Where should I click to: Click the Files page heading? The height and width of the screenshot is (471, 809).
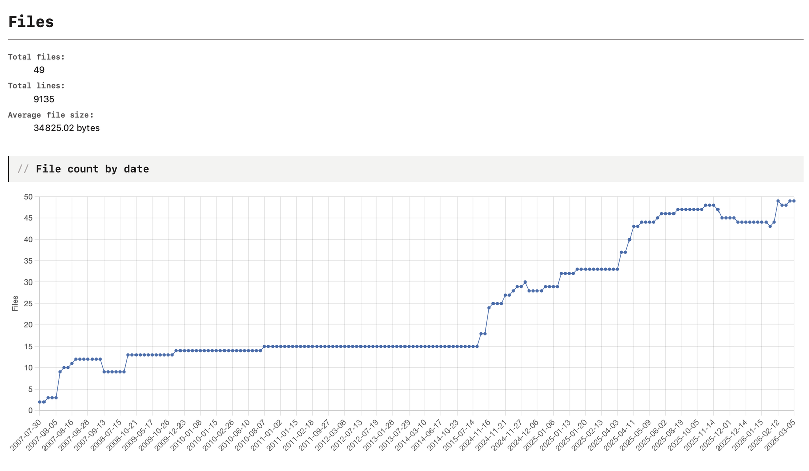click(31, 22)
